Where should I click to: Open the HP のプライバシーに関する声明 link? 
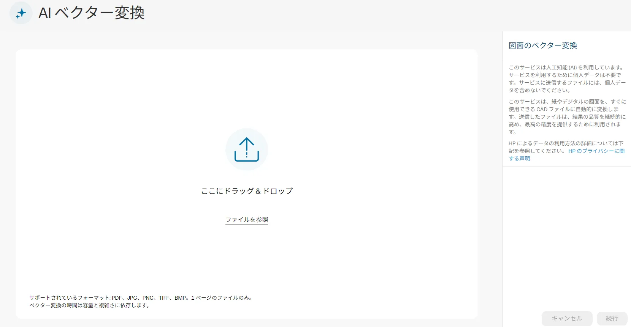coord(596,151)
